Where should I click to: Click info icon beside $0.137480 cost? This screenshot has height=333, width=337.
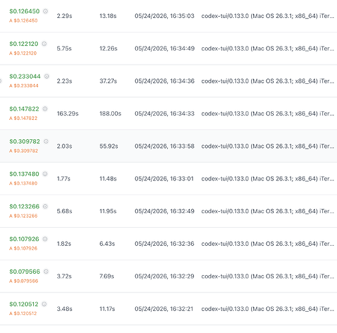tap(45, 174)
